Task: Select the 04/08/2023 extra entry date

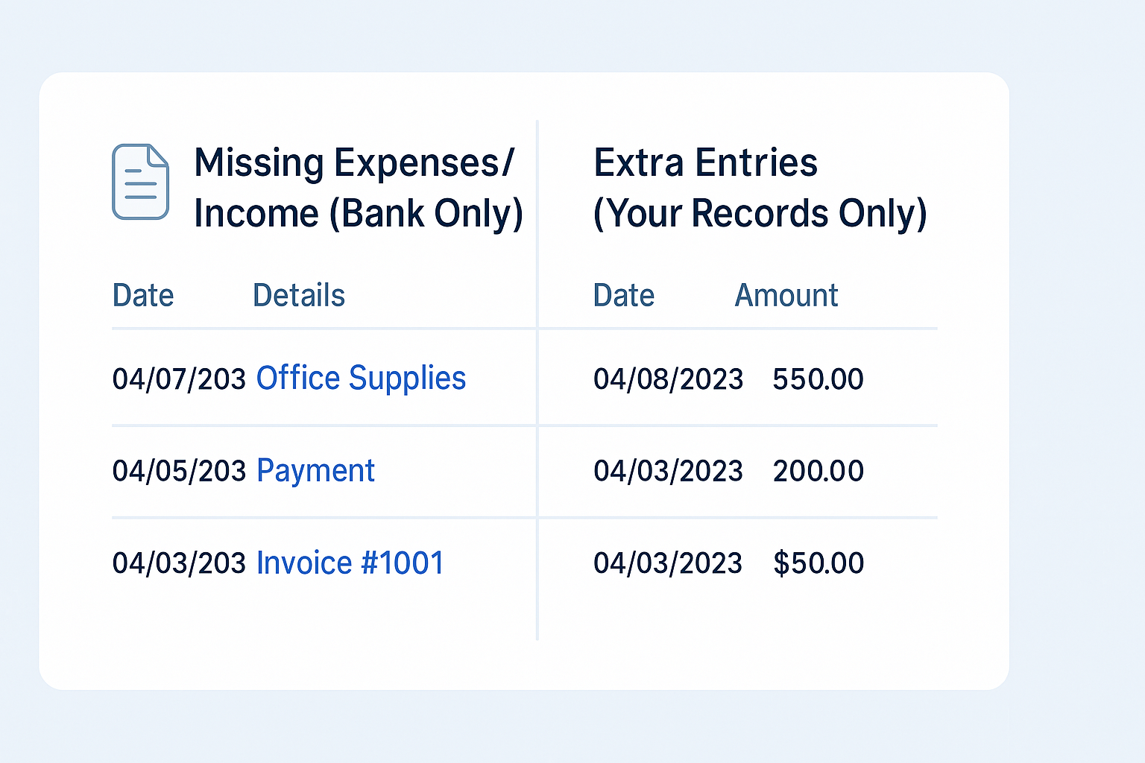Action: pos(669,379)
